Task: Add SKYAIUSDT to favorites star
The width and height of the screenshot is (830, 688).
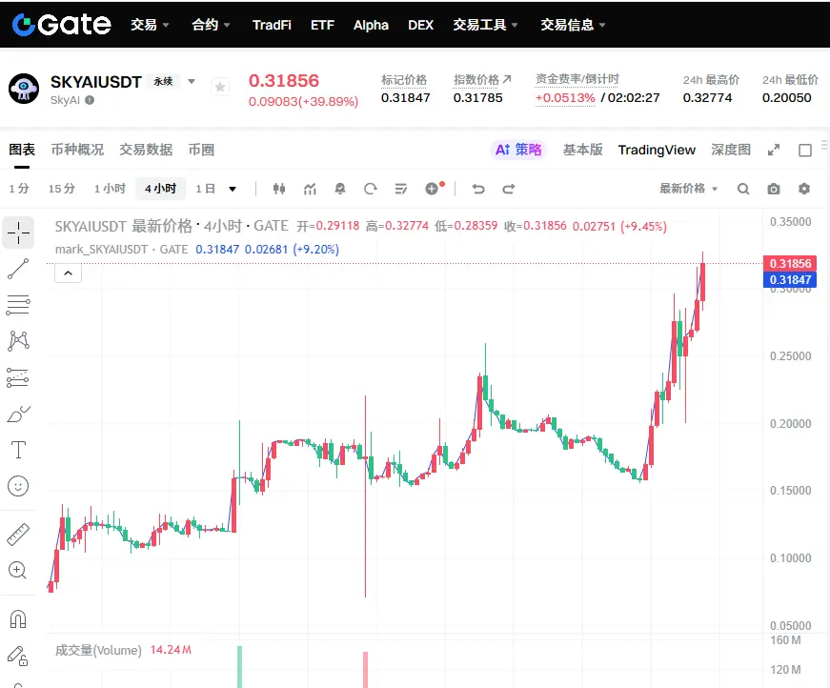Action: (x=220, y=87)
